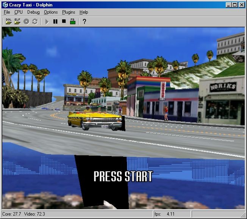Minimize the Dolphin window
The width and height of the screenshot is (247, 219).
coord(228,5)
